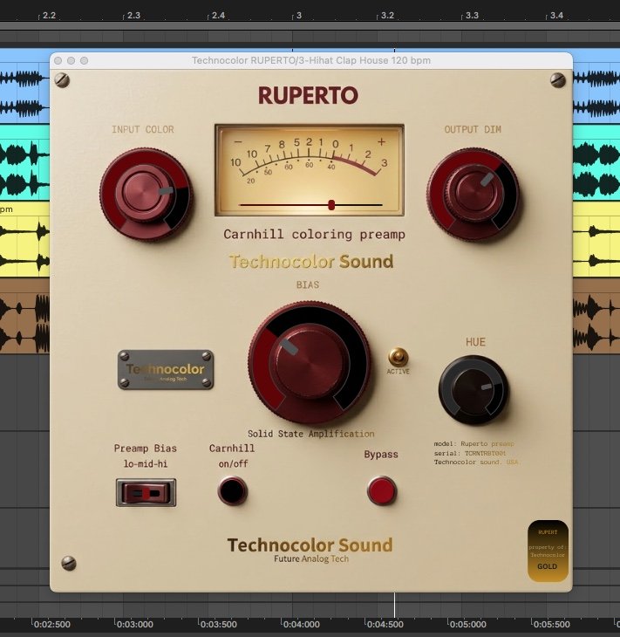The width and height of the screenshot is (620, 637).
Task: Toggle the Preamp Bias lo-mid-hi switch
Action: pos(146,492)
